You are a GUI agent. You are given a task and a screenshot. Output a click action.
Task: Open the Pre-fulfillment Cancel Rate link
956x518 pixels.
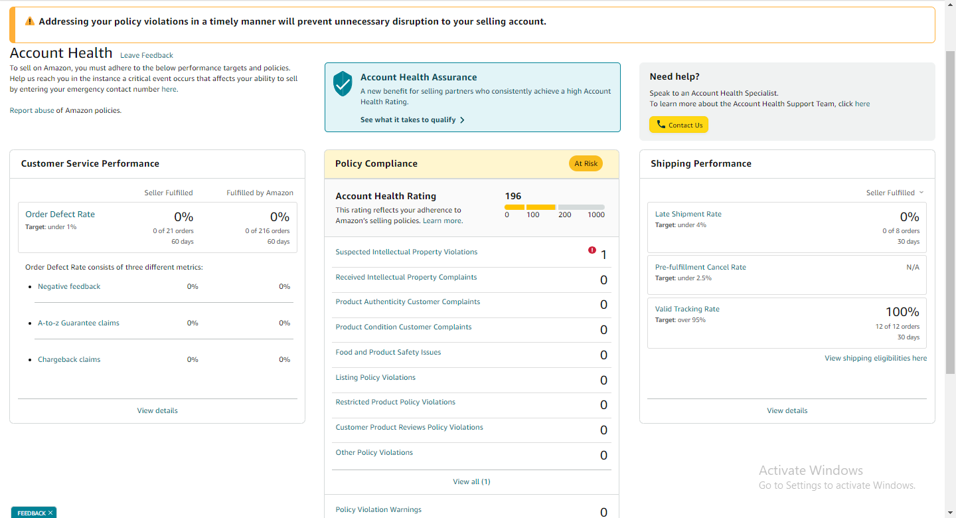[700, 267]
